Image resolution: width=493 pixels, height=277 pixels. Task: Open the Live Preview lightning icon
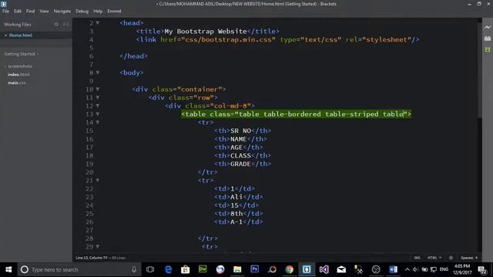[488, 28]
